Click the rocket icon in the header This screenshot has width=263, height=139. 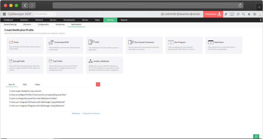[x=226, y=14]
